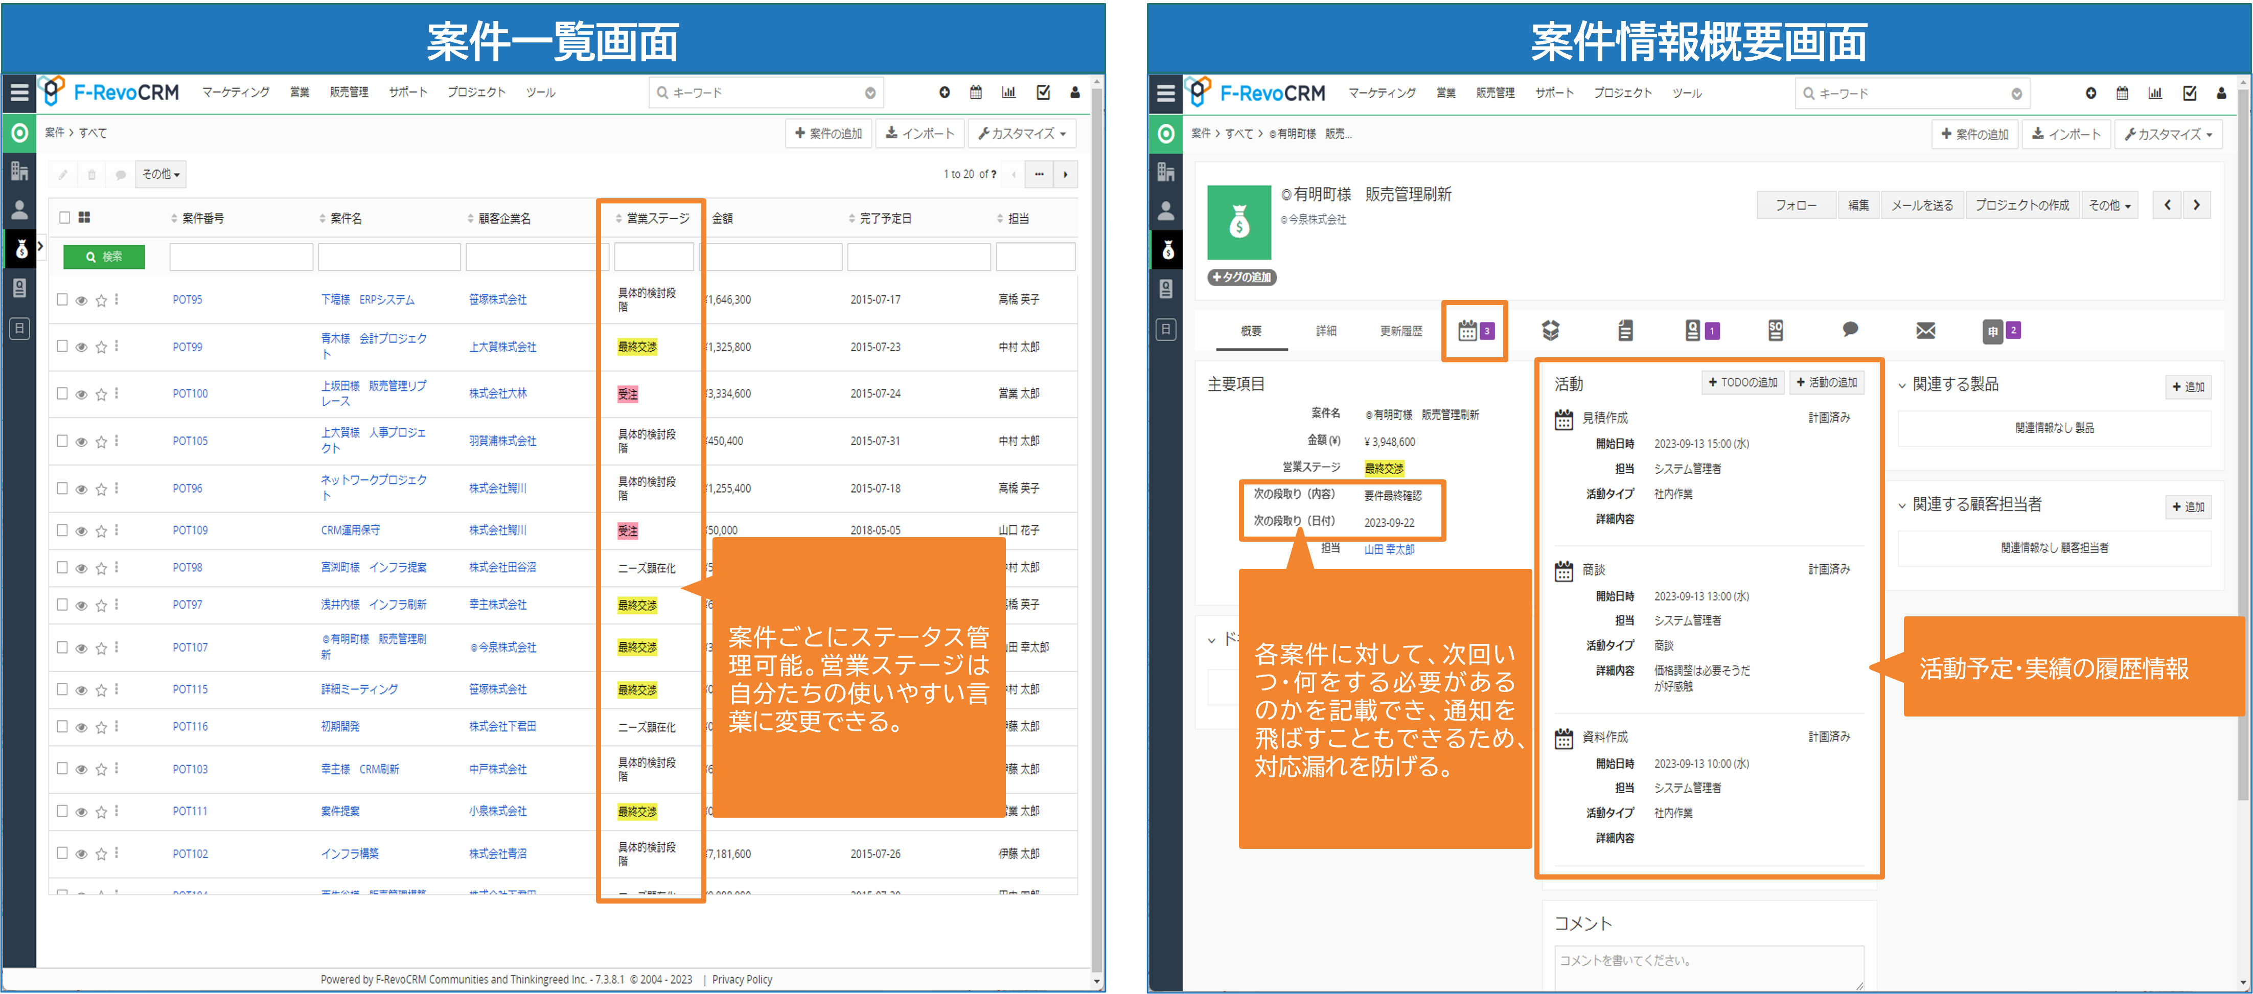The height and width of the screenshot is (994, 2253).
Task: Click 案件名 column filter field
Action: tap(389, 256)
